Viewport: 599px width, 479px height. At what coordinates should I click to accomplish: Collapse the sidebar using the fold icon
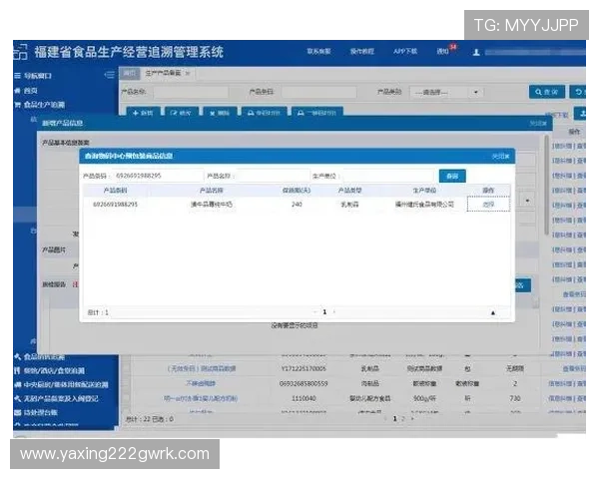(109, 75)
